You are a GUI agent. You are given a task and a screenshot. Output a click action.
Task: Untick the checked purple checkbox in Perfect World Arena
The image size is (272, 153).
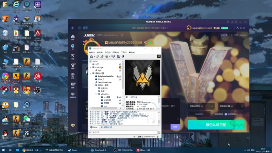click(226, 114)
